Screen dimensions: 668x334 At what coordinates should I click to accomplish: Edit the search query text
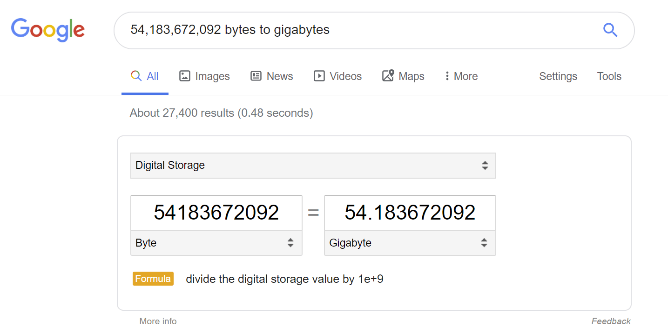tap(229, 29)
